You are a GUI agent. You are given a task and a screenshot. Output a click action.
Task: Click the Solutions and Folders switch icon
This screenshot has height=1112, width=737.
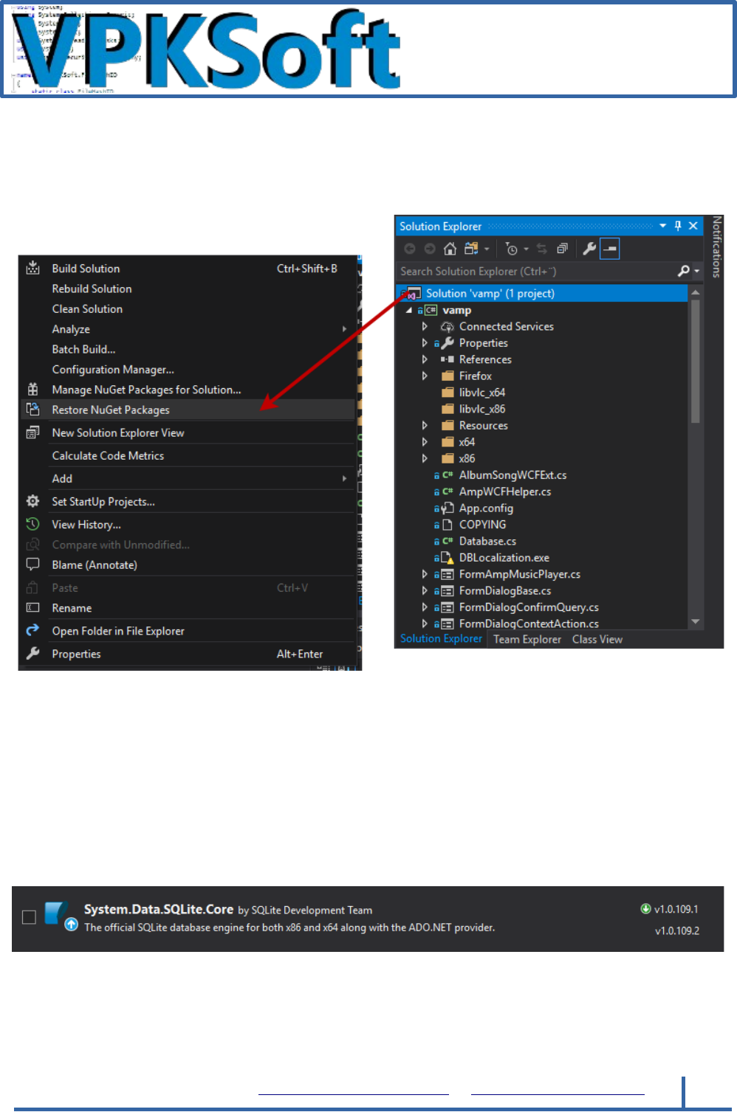click(x=470, y=249)
